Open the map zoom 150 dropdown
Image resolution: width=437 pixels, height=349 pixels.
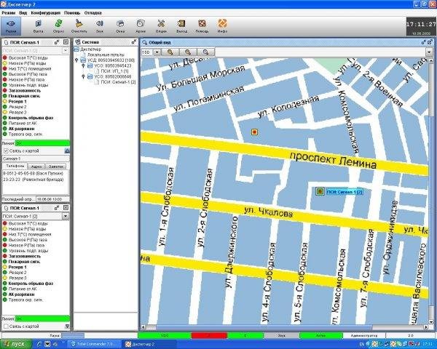coord(157,52)
